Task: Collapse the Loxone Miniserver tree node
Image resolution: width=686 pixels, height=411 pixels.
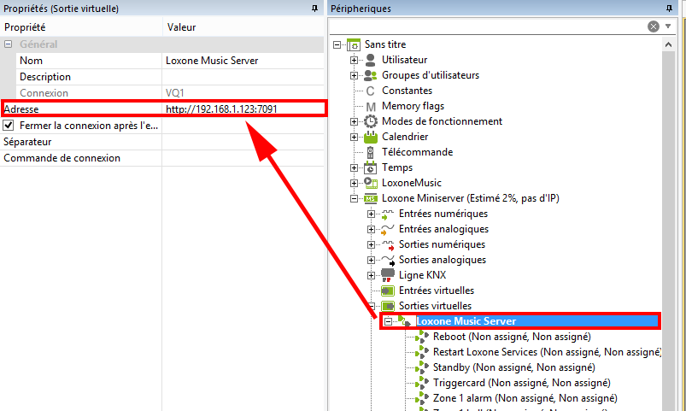Action: point(355,198)
